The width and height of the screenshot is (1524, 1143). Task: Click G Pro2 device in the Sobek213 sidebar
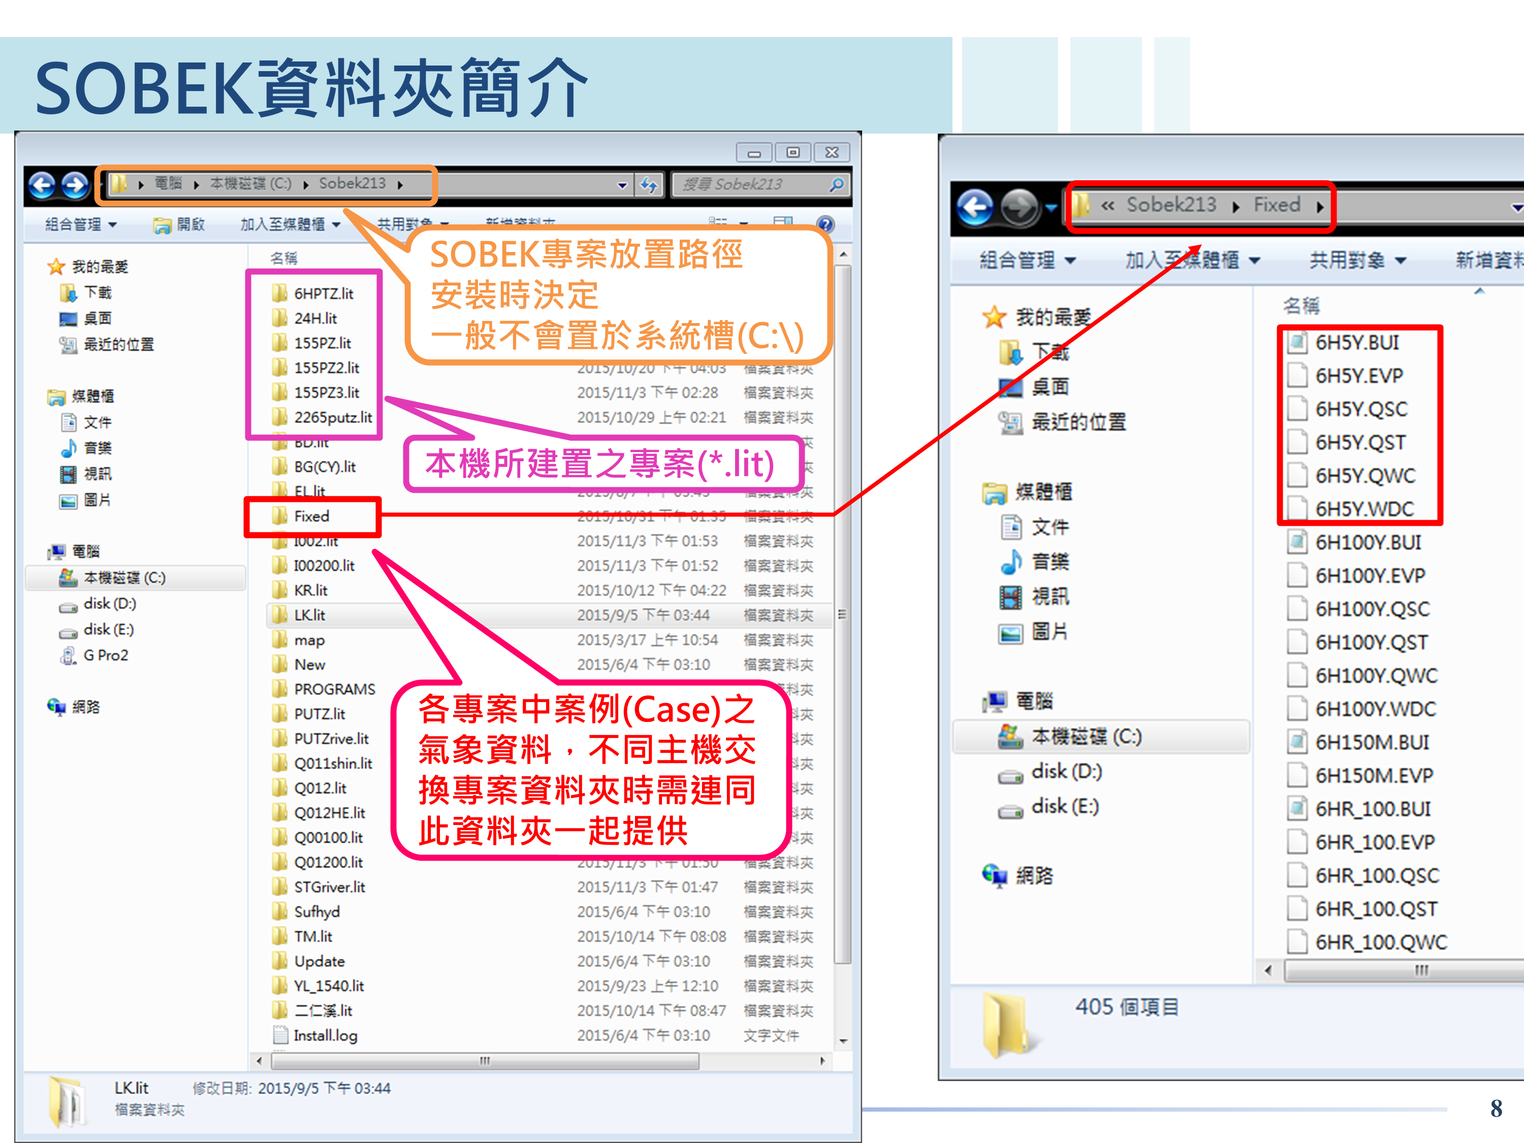pos(94,655)
